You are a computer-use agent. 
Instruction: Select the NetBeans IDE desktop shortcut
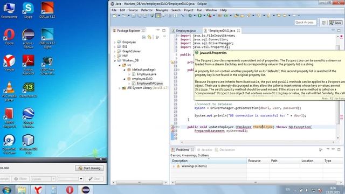(x=28, y=144)
